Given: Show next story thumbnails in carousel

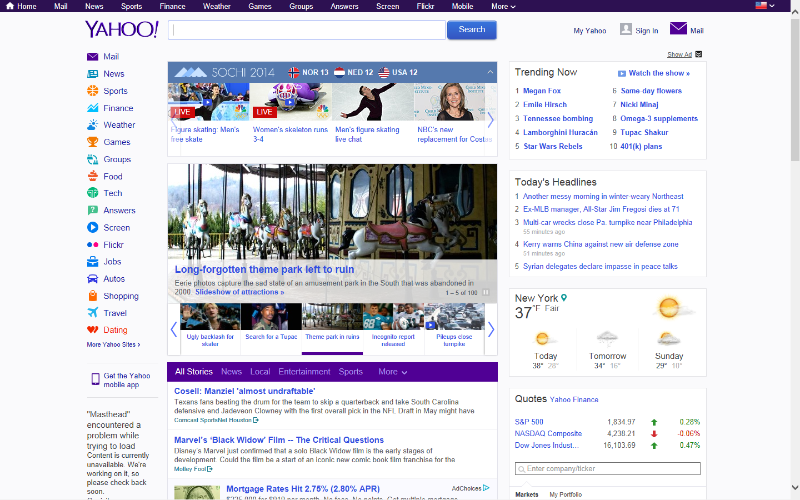Looking at the screenshot, I should [x=491, y=329].
